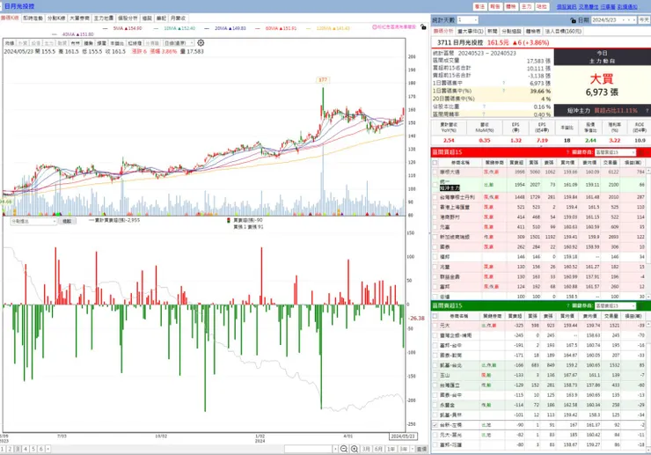Screen dimensions: 651x455
Task: Click the 報告 button
Action: point(495,7)
